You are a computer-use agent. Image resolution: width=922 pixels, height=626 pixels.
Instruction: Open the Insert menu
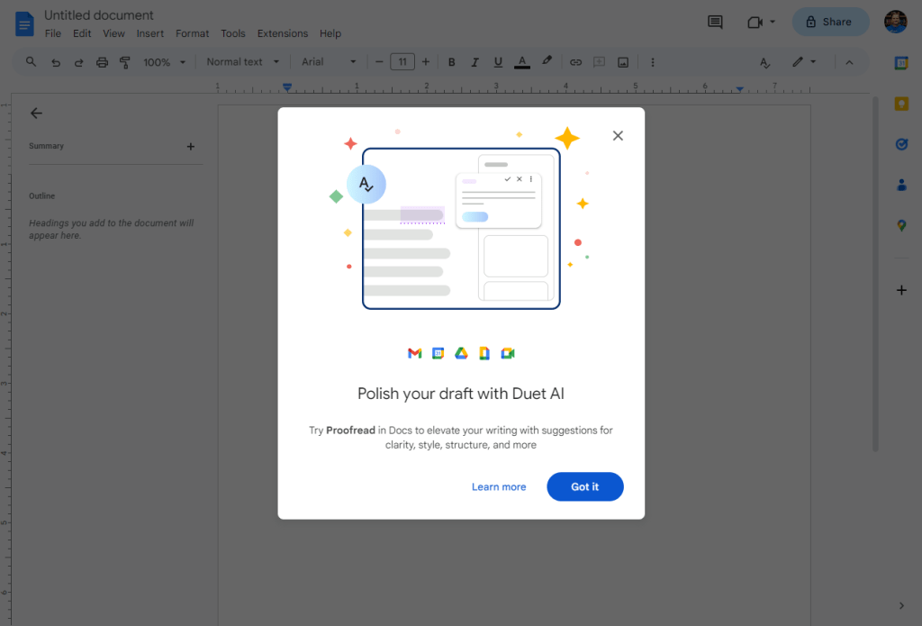pyautogui.click(x=150, y=33)
